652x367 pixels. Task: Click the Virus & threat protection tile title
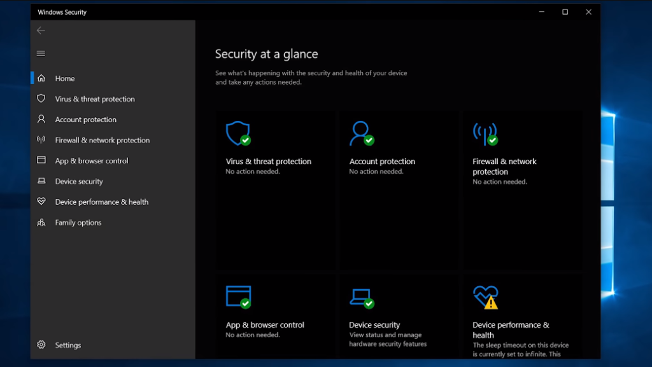click(268, 162)
